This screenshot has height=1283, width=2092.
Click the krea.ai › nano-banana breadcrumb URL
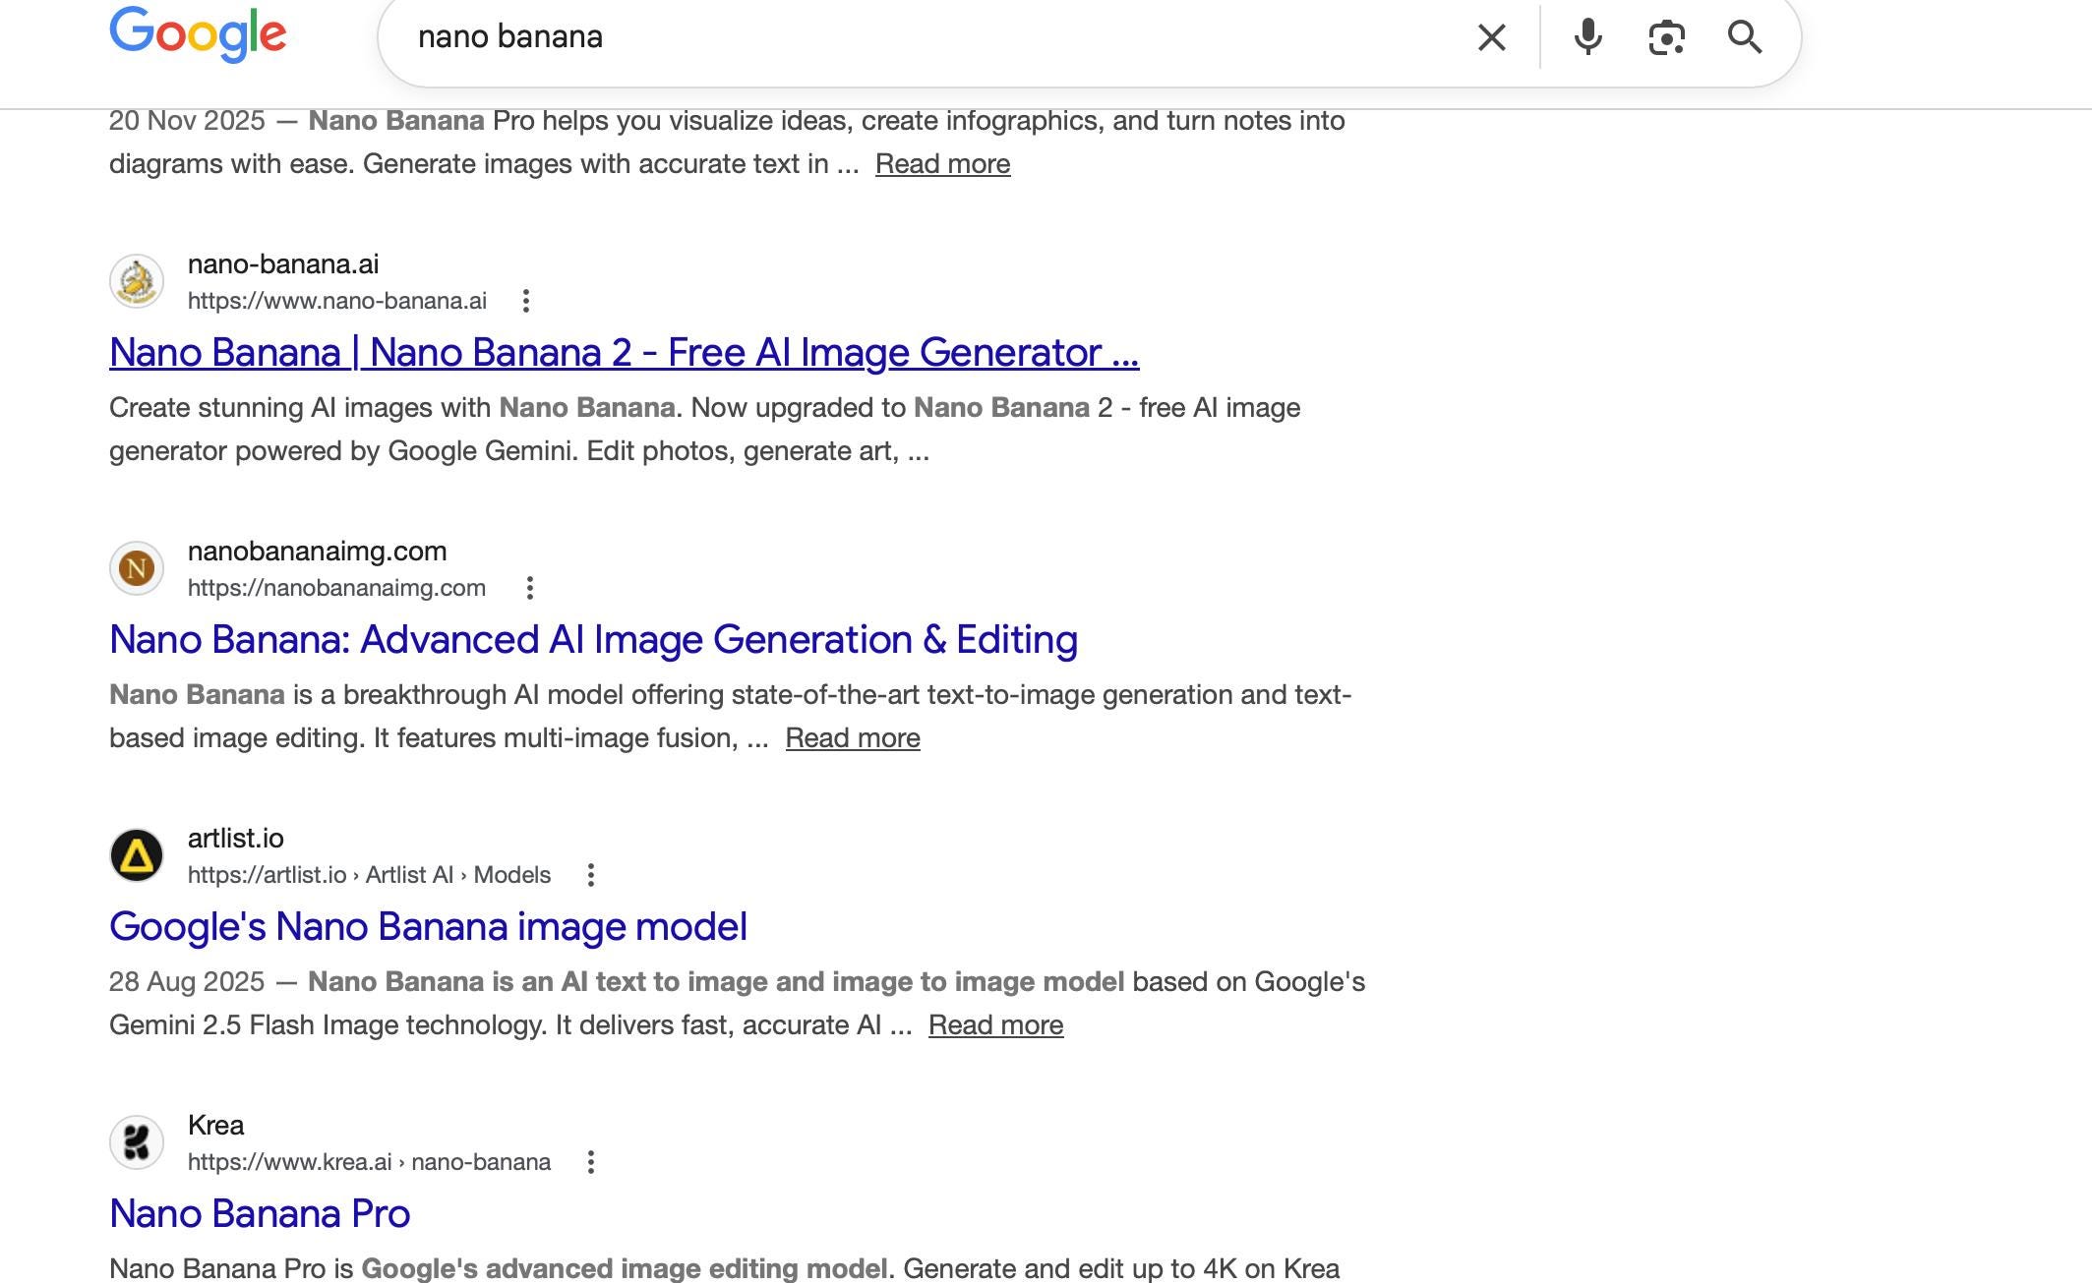tap(369, 1162)
